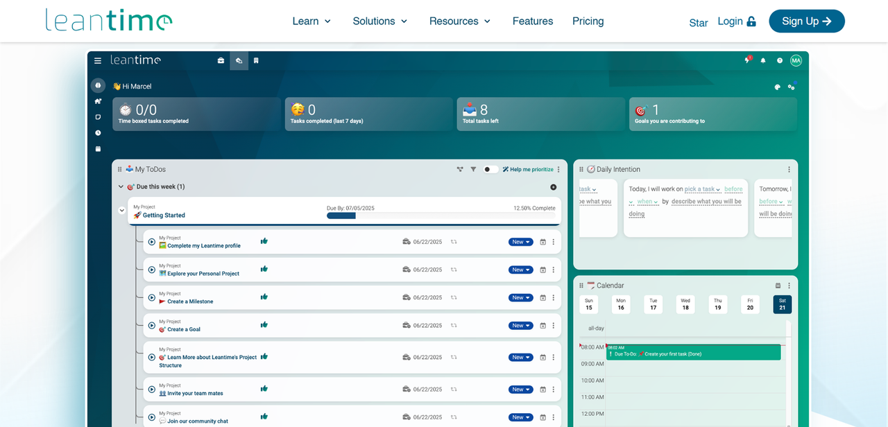The width and height of the screenshot is (888, 427).
Task: Open the Resources dropdown menu
Action: point(460,21)
